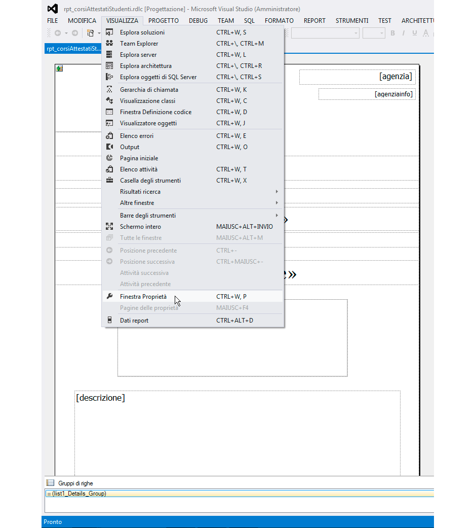Choose Dati report menu entry
The image size is (476, 528).
click(x=192, y=320)
